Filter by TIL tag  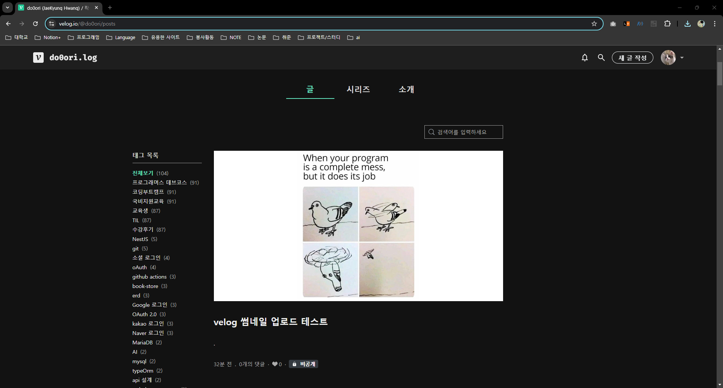(136, 220)
